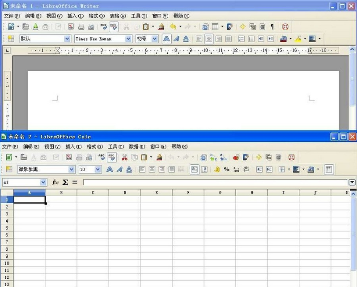Toggle numbering list in Writer
Viewport: 357px width, 287px height.
tap(241, 39)
